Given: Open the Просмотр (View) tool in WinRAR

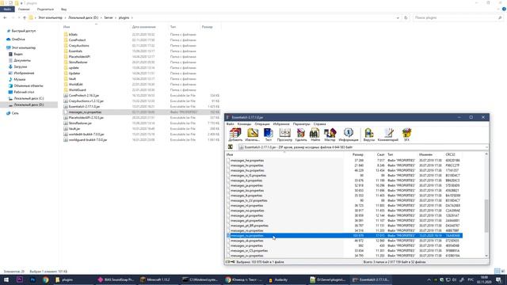Looking at the screenshot, I should (284, 135).
